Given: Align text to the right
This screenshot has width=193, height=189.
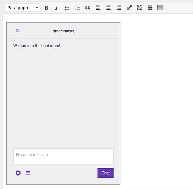Looking at the screenshot, I should 119,8.
